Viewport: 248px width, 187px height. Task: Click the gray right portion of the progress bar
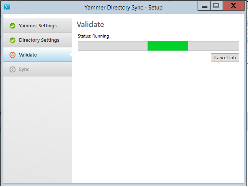pyautogui.click(x=213, y=46)
